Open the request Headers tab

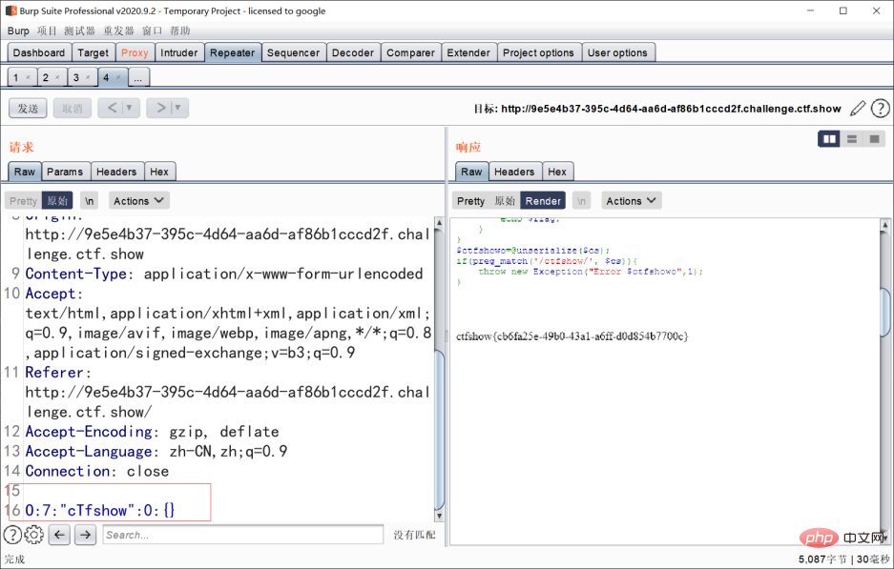pyautogui.click(x=116, y=172)
